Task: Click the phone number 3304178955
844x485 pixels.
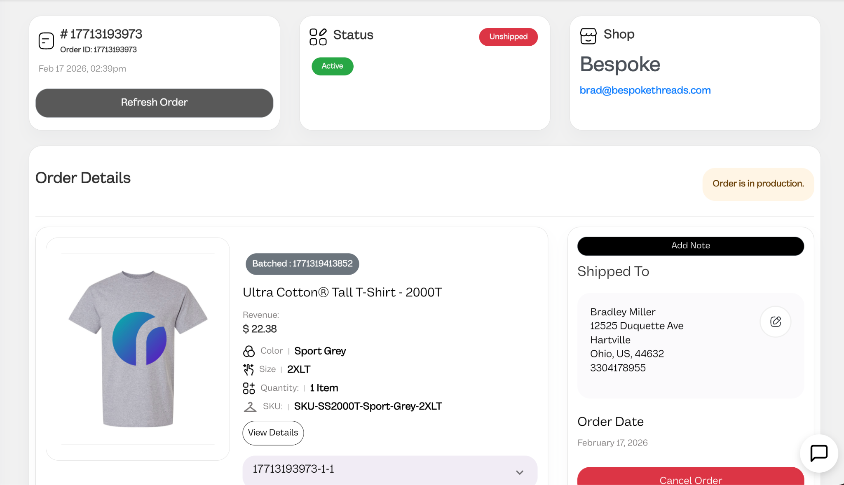Action: point(618,368)
